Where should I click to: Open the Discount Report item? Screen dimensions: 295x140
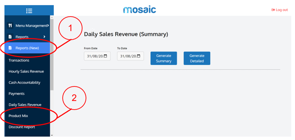click(22, 127)
